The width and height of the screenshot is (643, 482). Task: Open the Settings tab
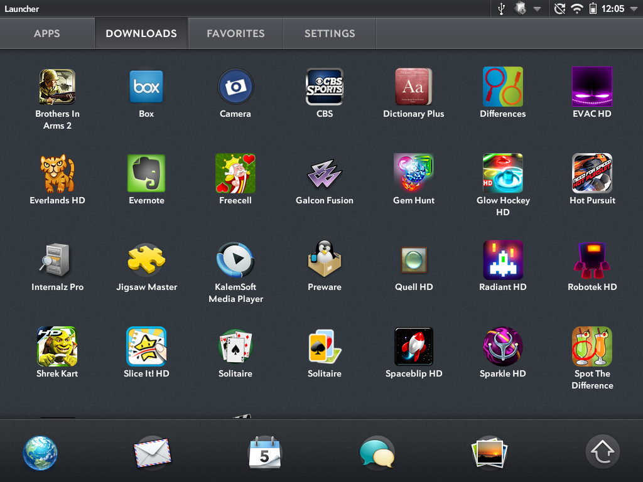(330, 33)
